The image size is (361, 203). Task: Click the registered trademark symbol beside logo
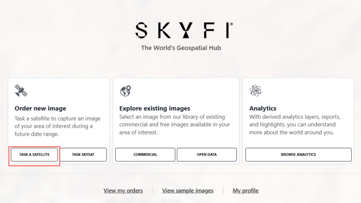coord(231,24)
